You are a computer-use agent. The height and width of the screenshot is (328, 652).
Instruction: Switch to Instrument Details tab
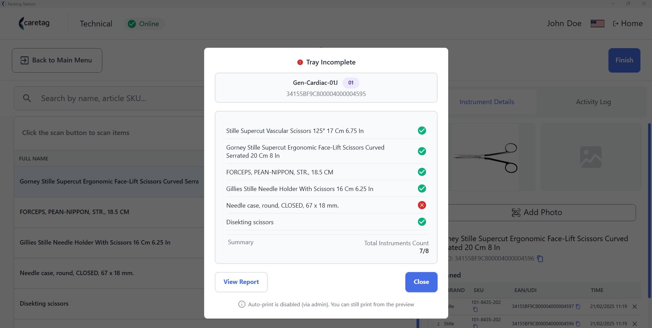click(x=487, y=102)
